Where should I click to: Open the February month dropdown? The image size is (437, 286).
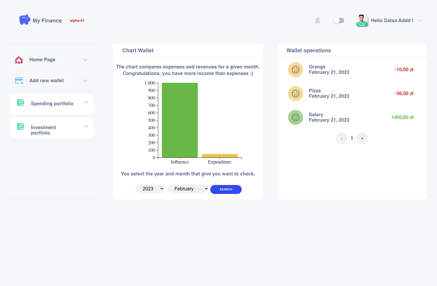click(x=188, y=189)
